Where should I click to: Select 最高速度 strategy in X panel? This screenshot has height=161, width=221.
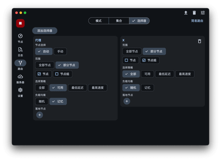coord(185,74)
